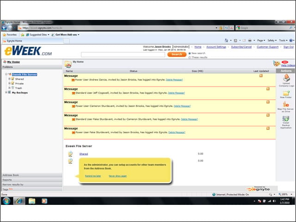Expand the Private folder tree node

click(9, 83)
